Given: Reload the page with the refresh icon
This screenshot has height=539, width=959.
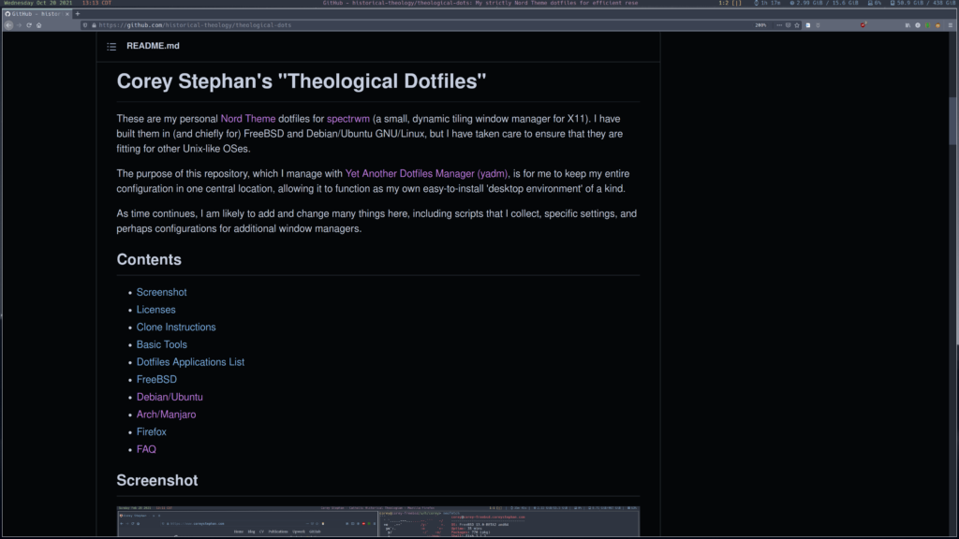Looking at the screenshot, I should point(29,25).
